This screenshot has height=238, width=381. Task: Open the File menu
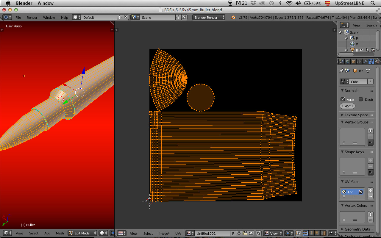coord(18,18)
